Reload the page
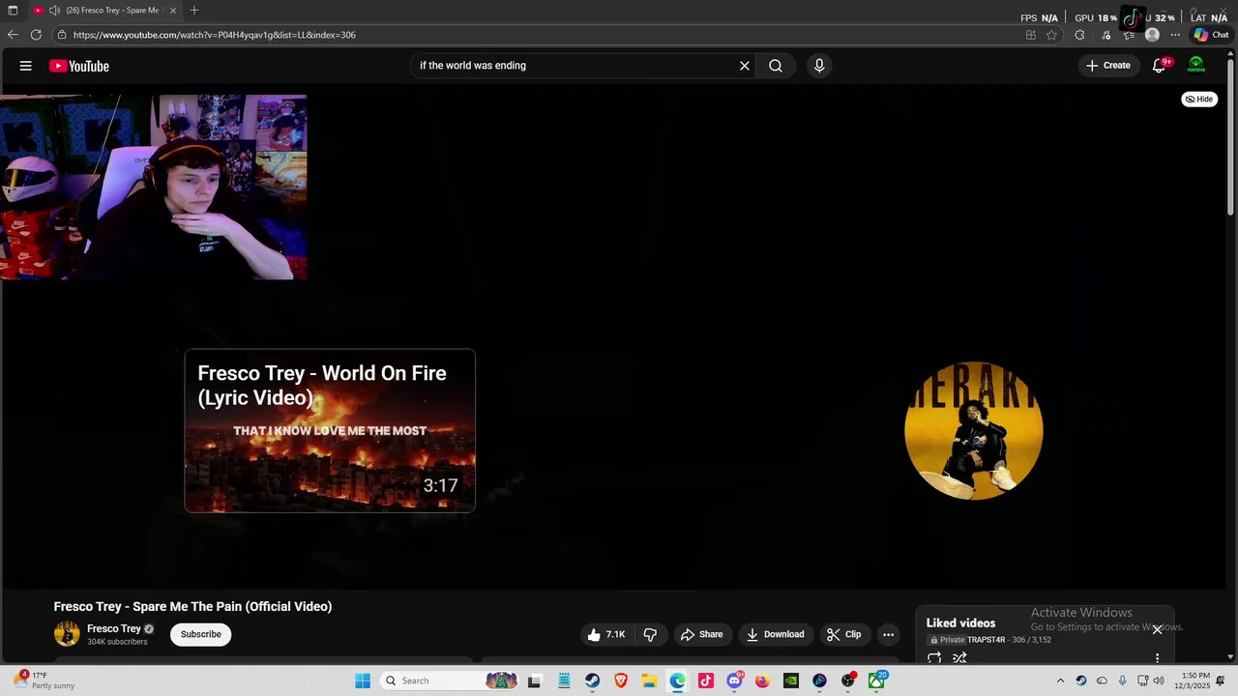 tap(36, 35)
